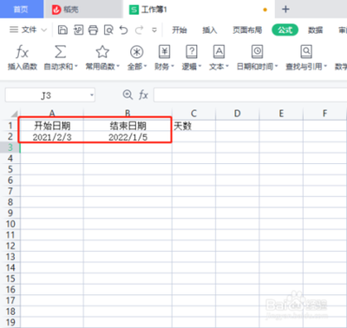Click the Print icon in the quick toolbar

(93, 30)
